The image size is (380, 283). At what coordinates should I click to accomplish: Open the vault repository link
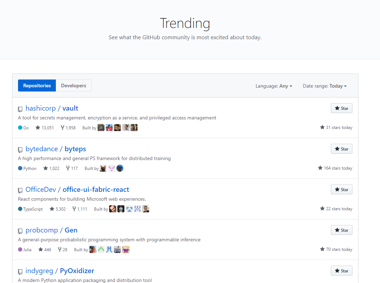(x=70, y=108)
